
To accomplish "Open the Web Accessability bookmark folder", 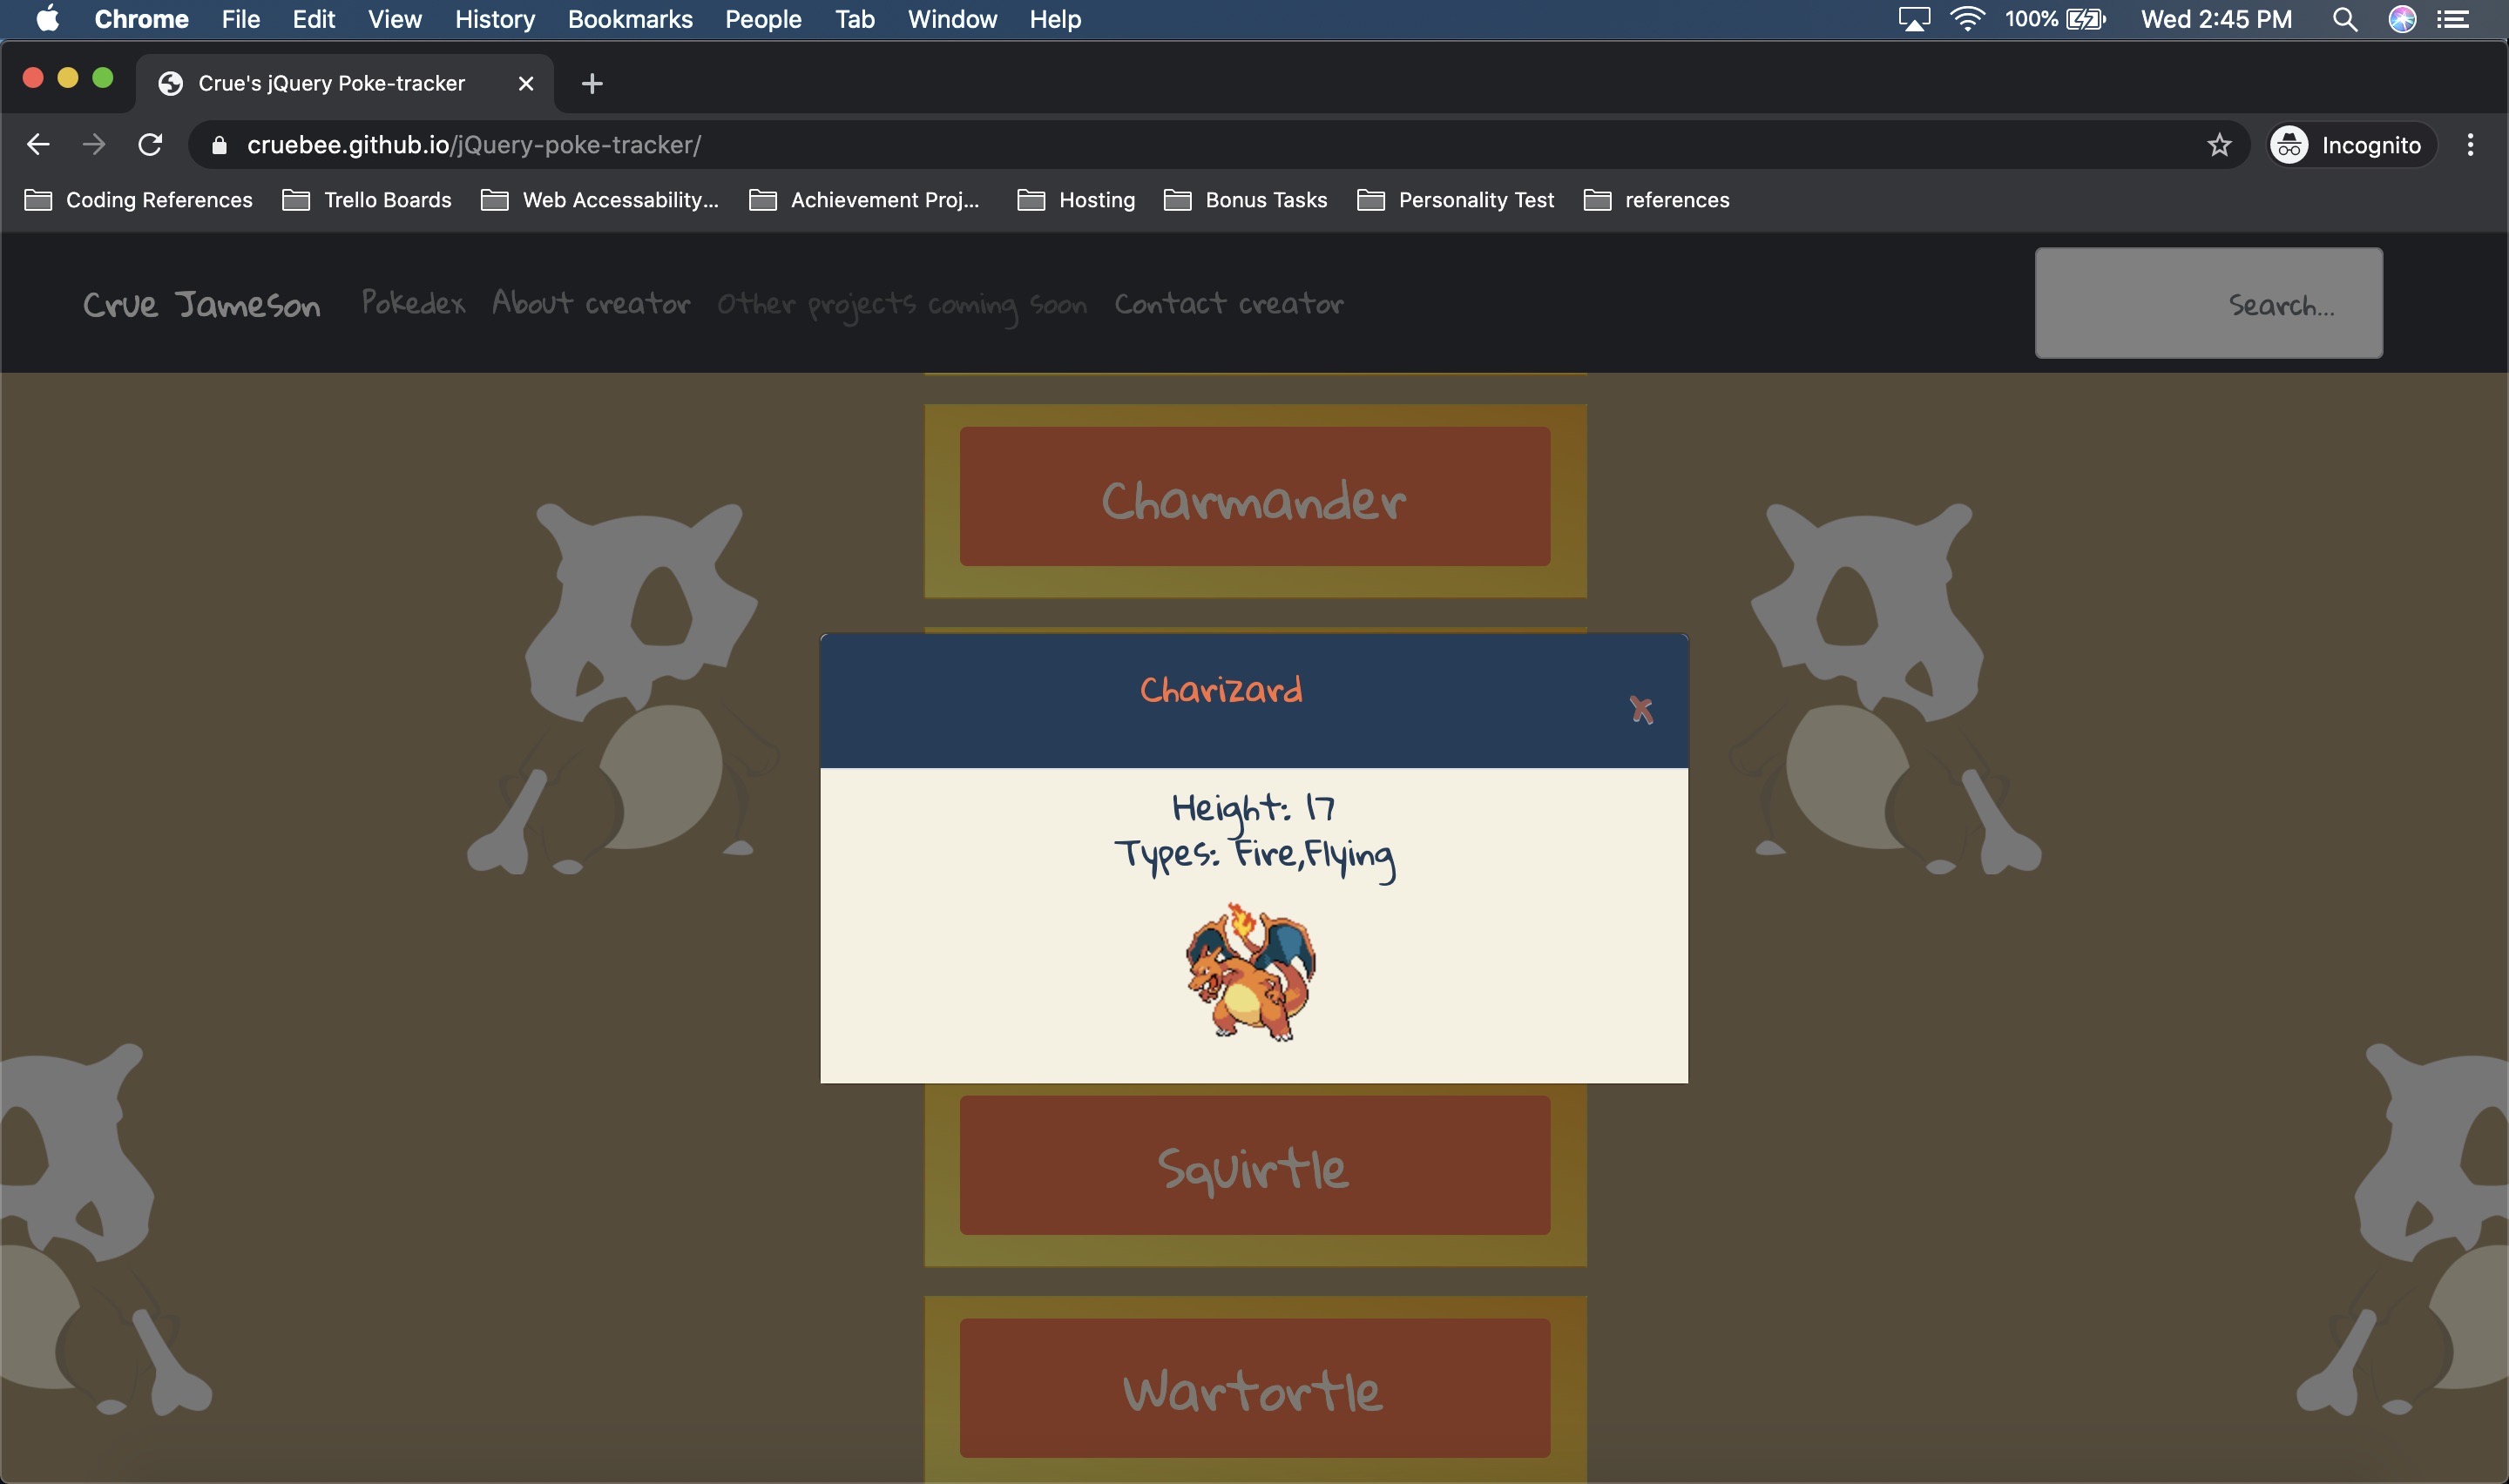I will (600, 200).
